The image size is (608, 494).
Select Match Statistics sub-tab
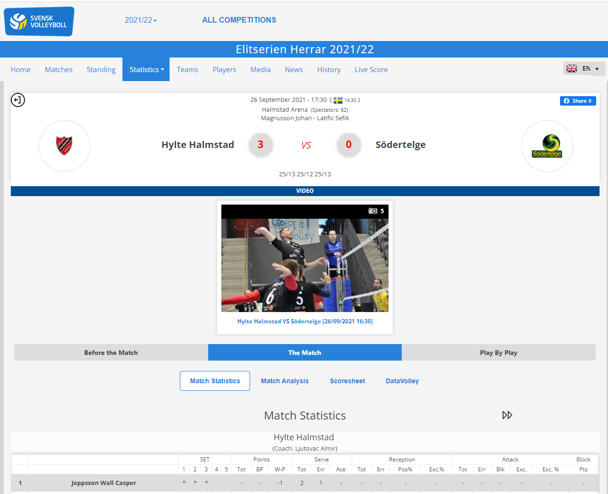point(215,381)
